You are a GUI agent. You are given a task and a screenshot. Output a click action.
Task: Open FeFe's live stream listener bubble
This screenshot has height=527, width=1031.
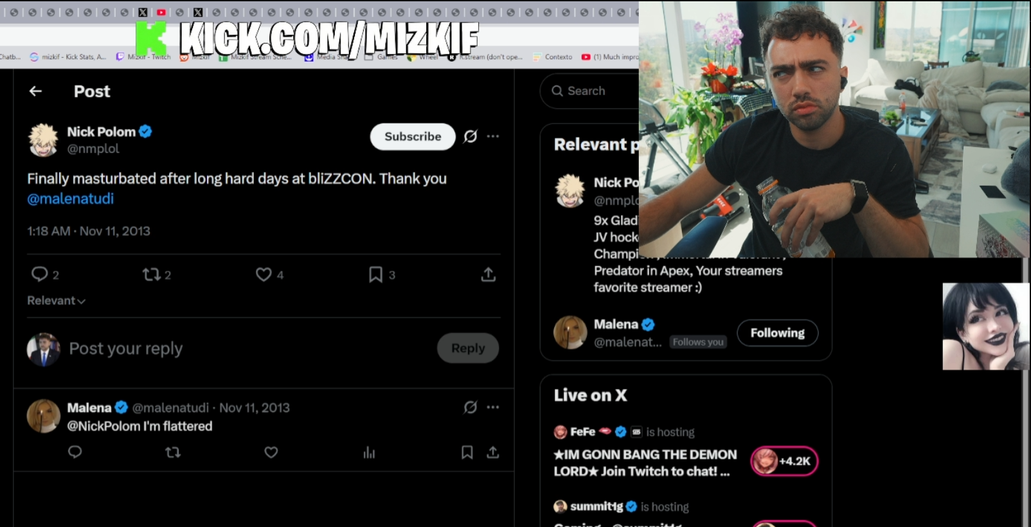pos(784,461)
